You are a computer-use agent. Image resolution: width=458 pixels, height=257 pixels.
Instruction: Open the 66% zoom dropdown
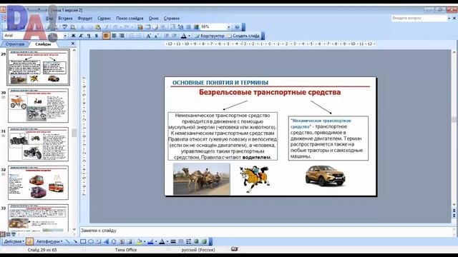point(229,27)
